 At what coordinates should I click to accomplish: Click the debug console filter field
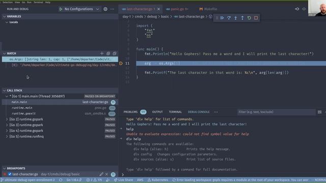pos(276,112)
